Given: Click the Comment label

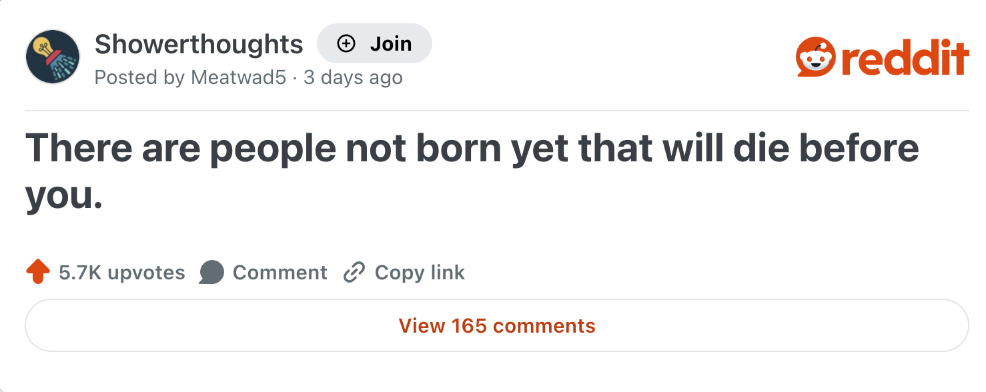Looking at the screenshot, I should 280,273.
